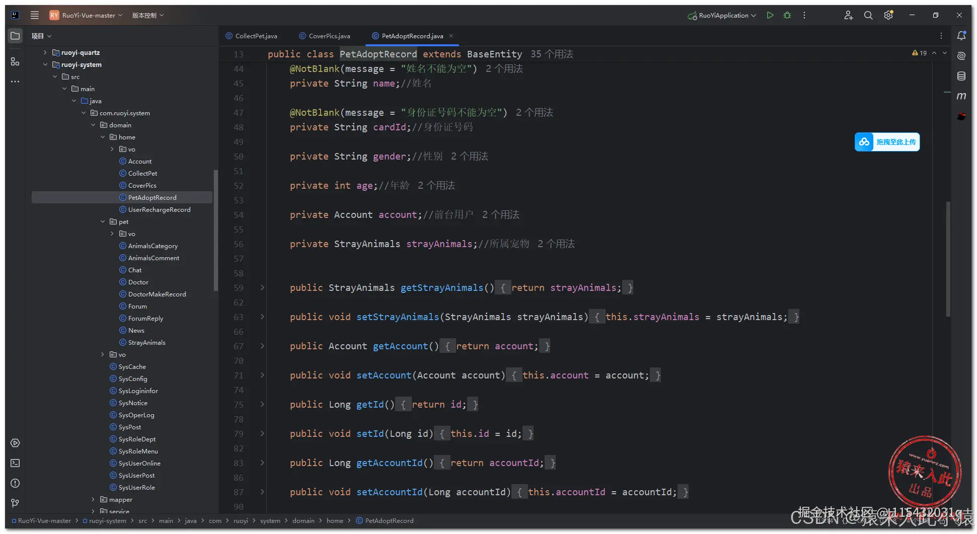Open the Project tool window folder icon
This screenshot has width=977, height=534.
pos(15,36)
